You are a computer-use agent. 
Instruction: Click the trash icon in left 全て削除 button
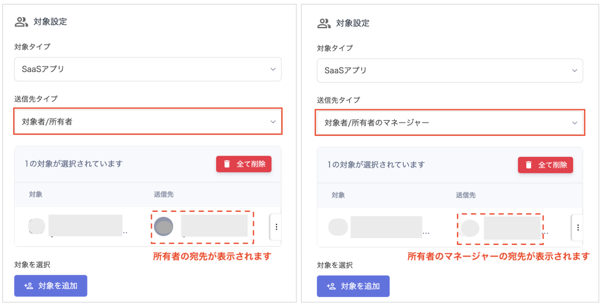(227, 164)
